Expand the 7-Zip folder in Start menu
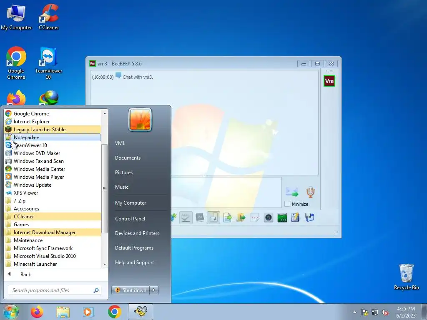This screenshot has height=320, width=427. coord(53,200)
